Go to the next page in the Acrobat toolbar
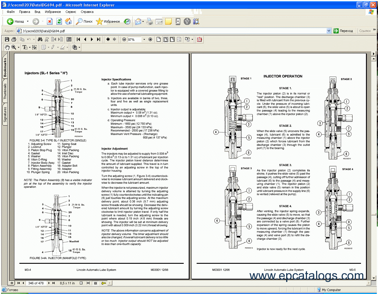 pyautogui.click(x=92, y=39)
